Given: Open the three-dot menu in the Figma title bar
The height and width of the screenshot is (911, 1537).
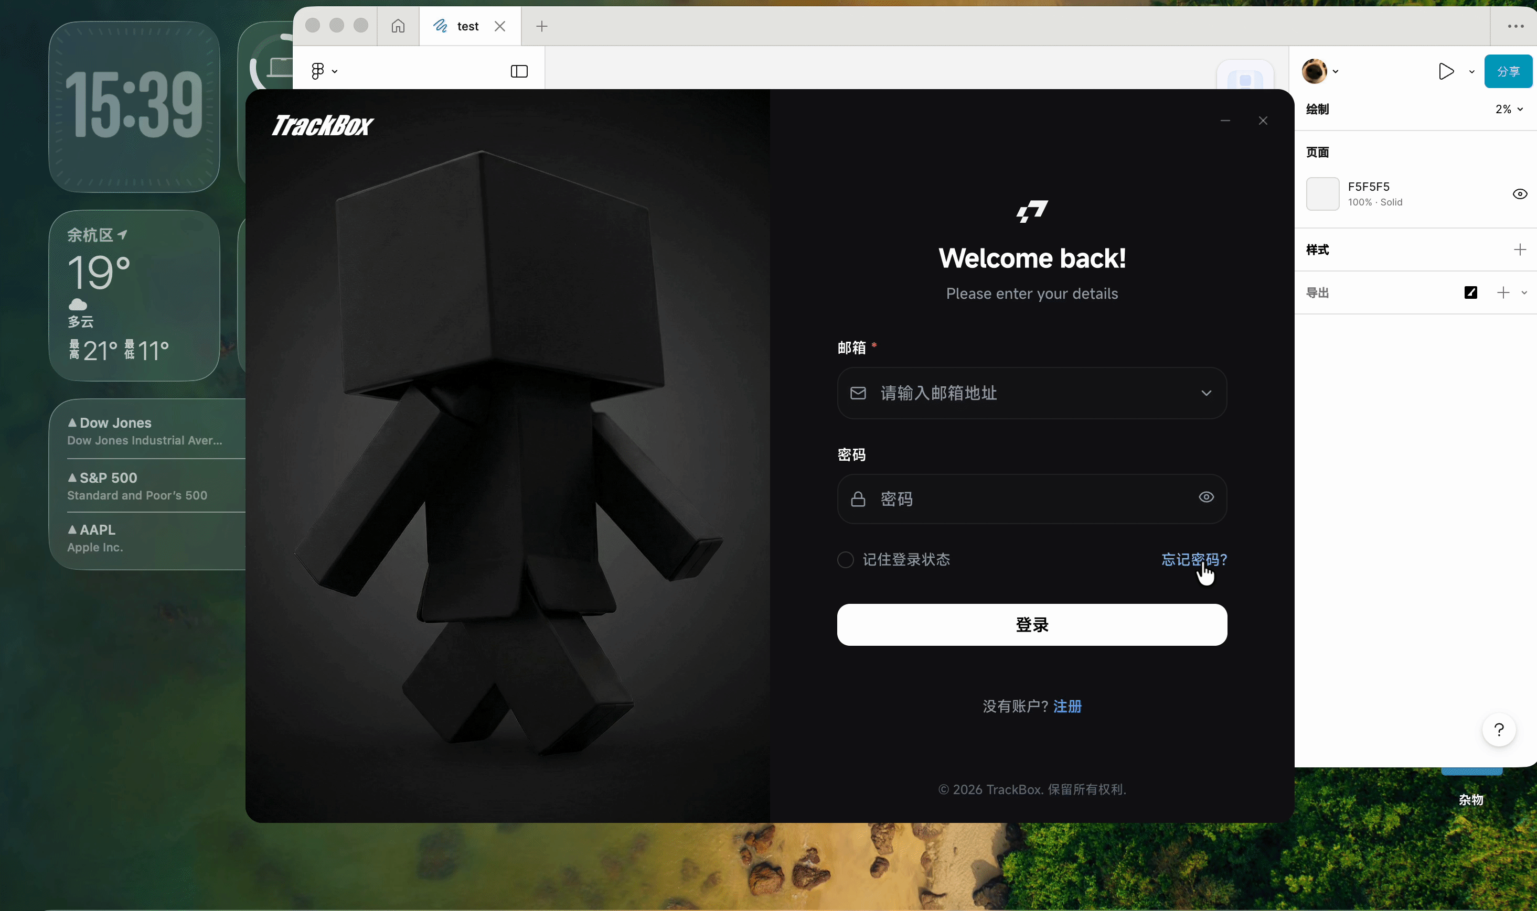Looking at the screenshot, I should point(1515,26).
